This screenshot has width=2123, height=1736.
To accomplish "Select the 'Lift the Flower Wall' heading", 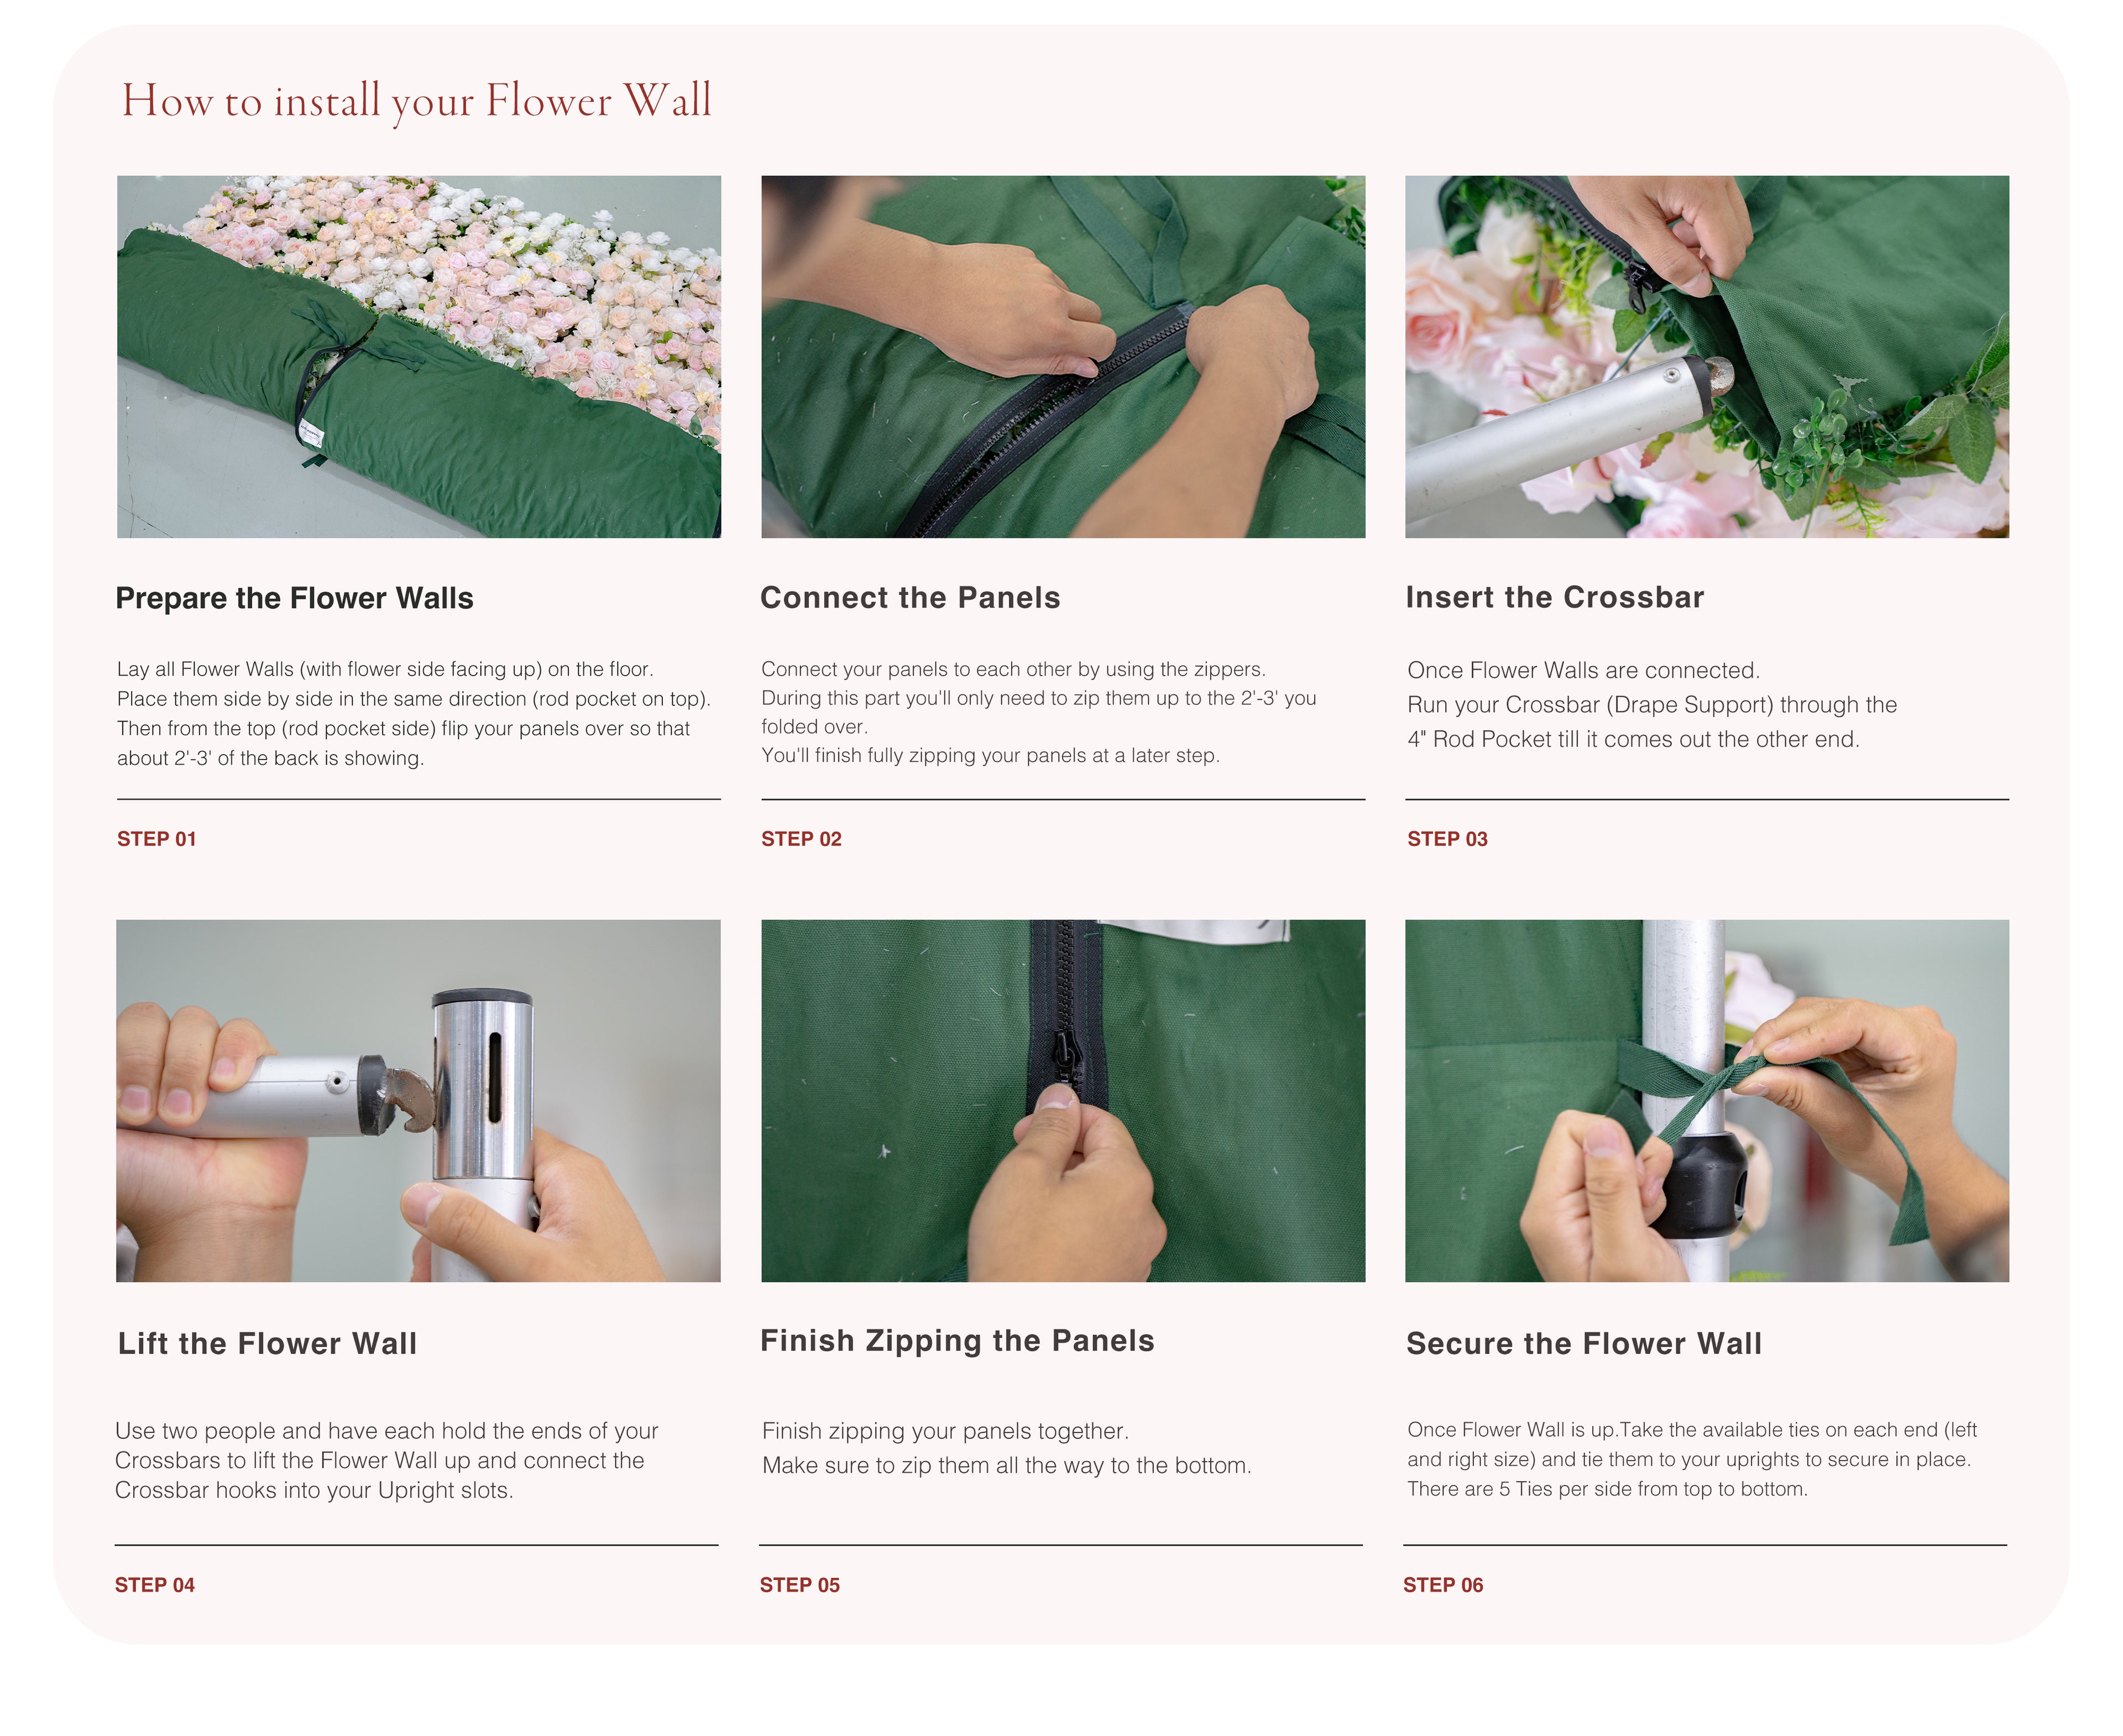I will coord(267,1343).
